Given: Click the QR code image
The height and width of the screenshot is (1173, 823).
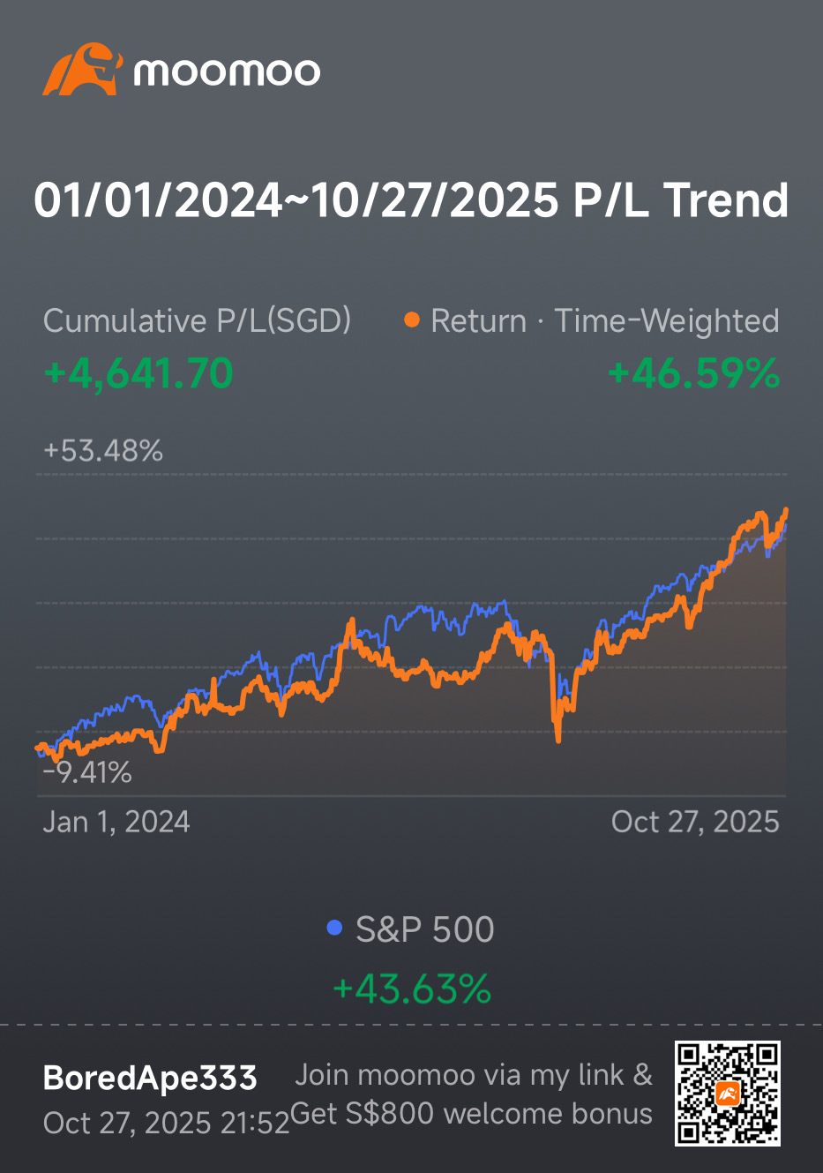Looking at the screenshot, I should click(728, 1093).
